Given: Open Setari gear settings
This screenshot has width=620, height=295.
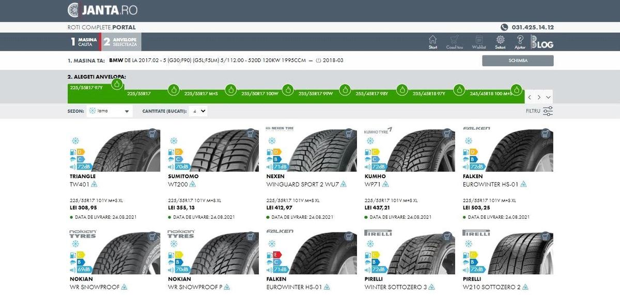Looking at the screenshot, I should (x=500, y=42).
